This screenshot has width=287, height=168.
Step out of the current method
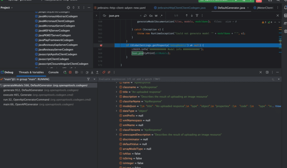[x=98, y=72]
